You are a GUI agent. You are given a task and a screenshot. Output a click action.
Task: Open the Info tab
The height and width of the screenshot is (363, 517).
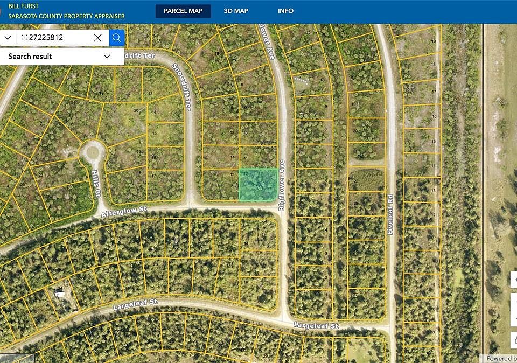(x=285, y=11)
